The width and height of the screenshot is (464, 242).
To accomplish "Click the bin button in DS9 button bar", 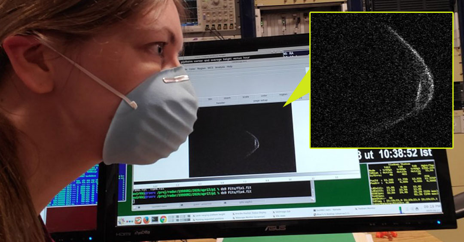I will coord(210,99).
